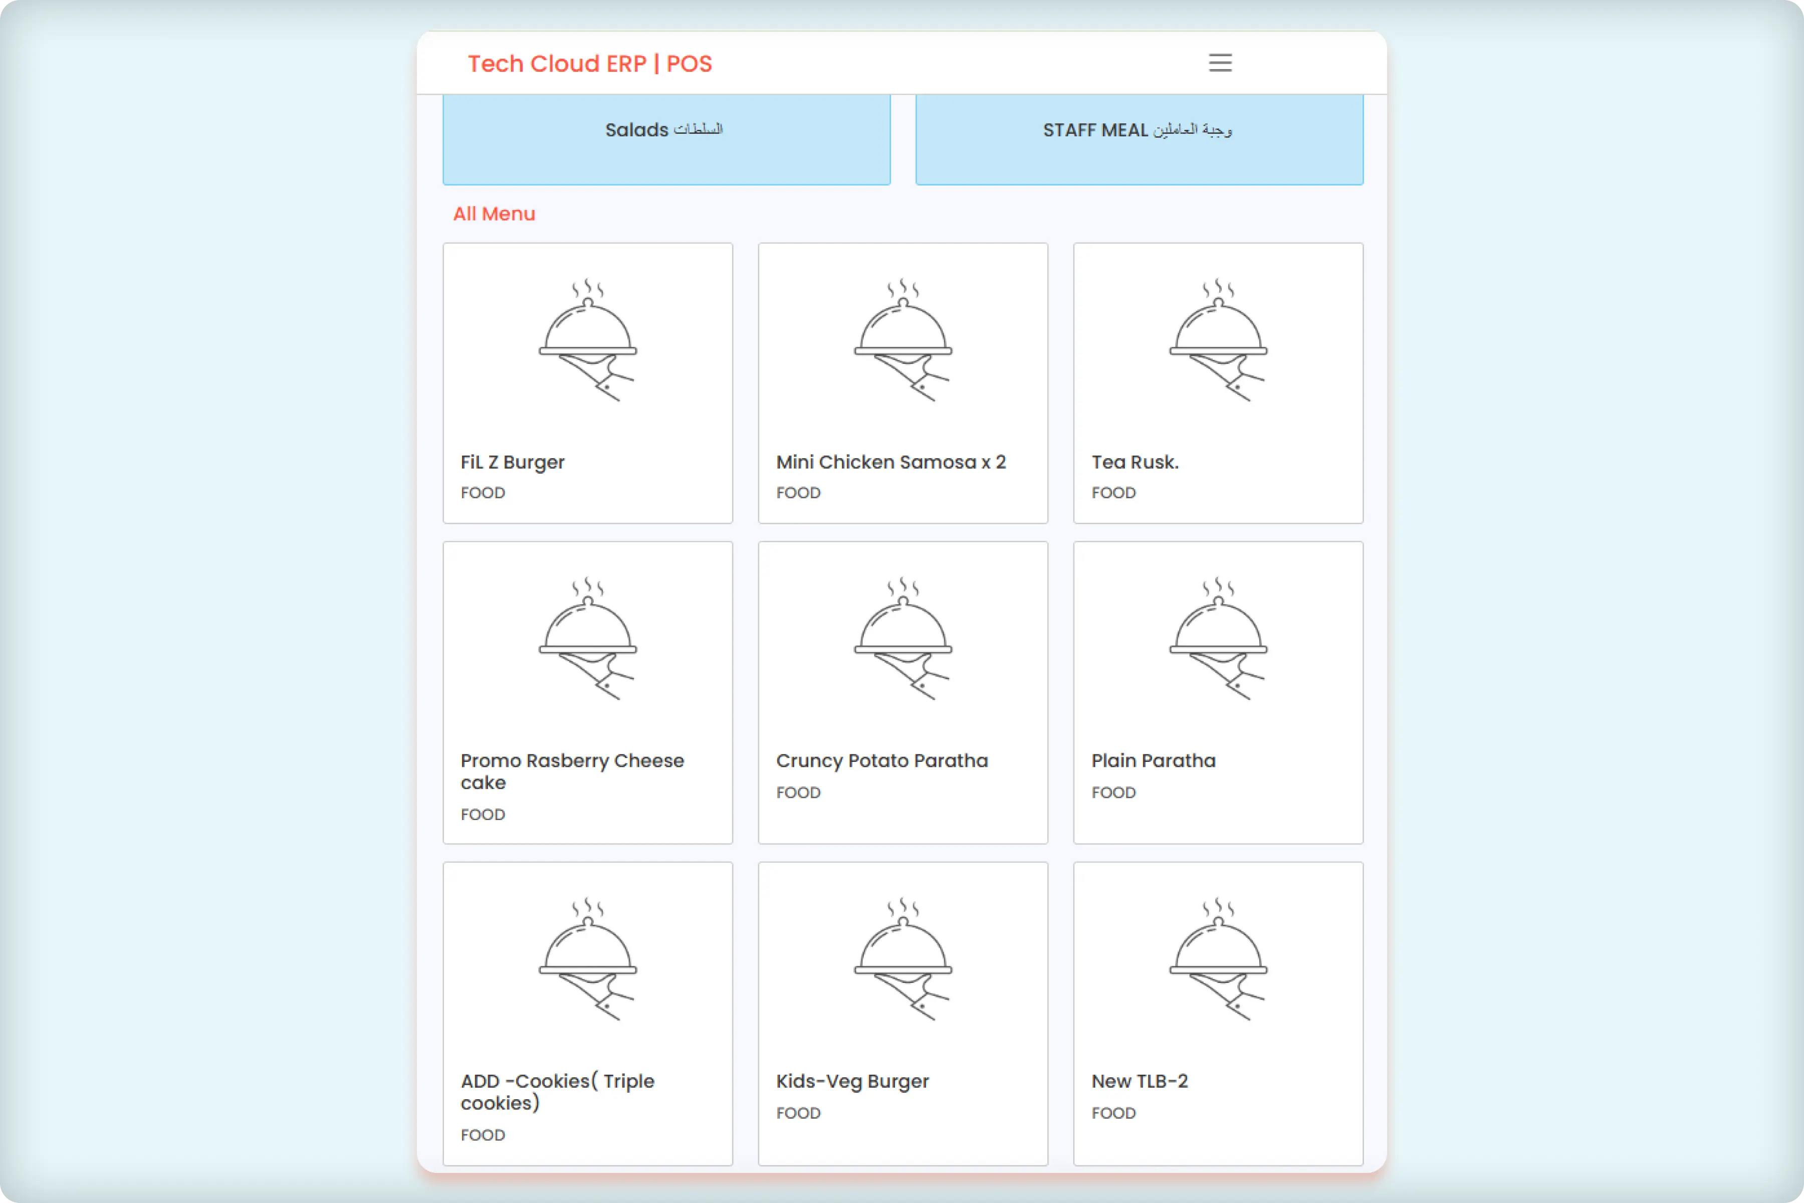Click the New TLB-2 item name
This screenshot has height=1203, width=1804.
pyautogui.click(x=1140, y=1081)
